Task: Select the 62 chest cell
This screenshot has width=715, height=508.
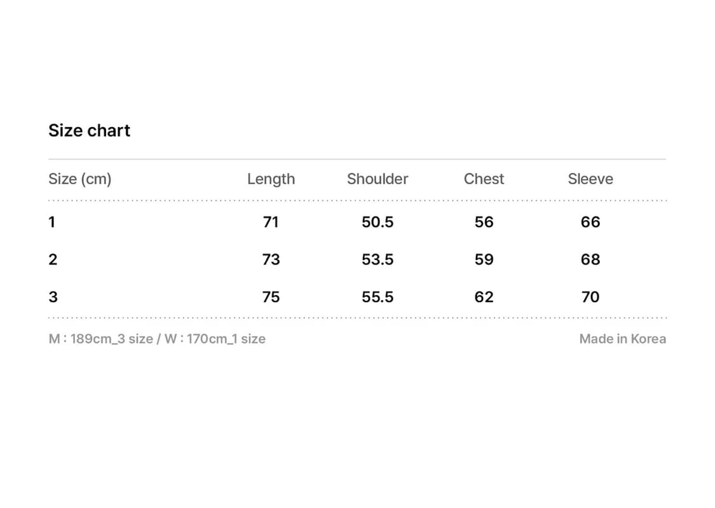Action: point(484,297)
